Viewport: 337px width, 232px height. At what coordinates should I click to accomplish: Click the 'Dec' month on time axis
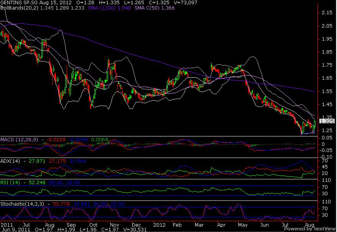(136, 225)
